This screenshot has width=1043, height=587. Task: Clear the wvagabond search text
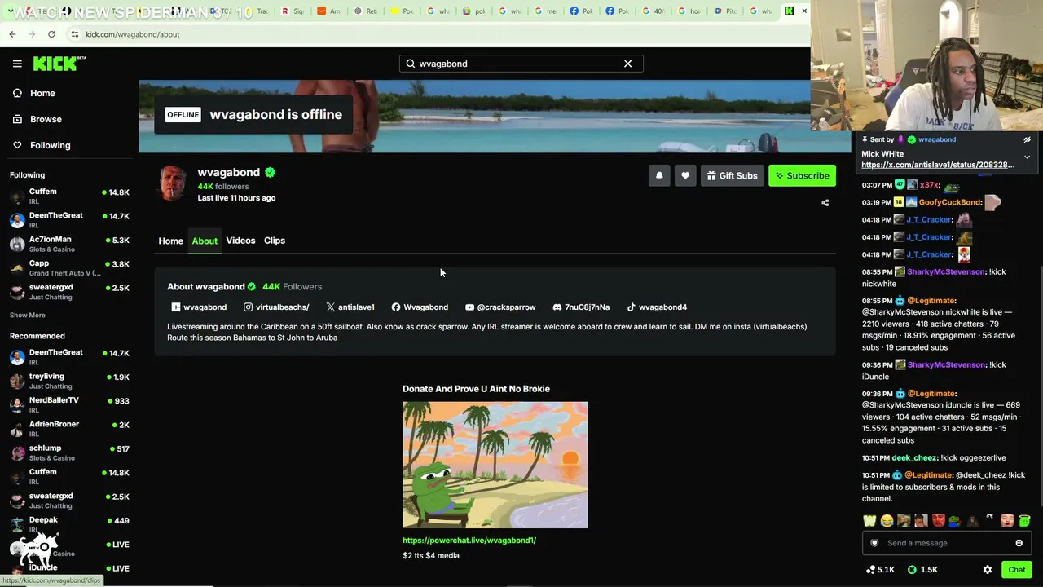click(x=627, y=64)
